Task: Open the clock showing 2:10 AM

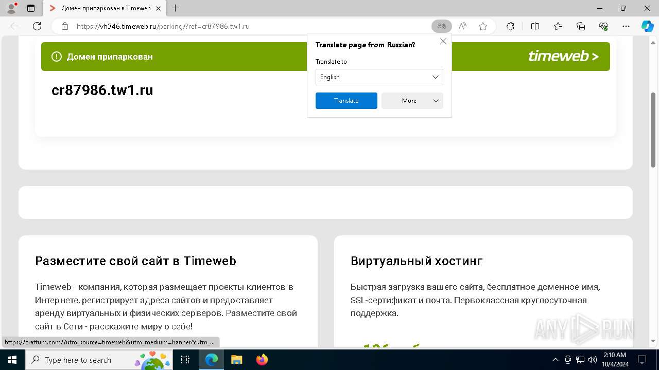Action: pyautogui.click(x=614, y=360)
